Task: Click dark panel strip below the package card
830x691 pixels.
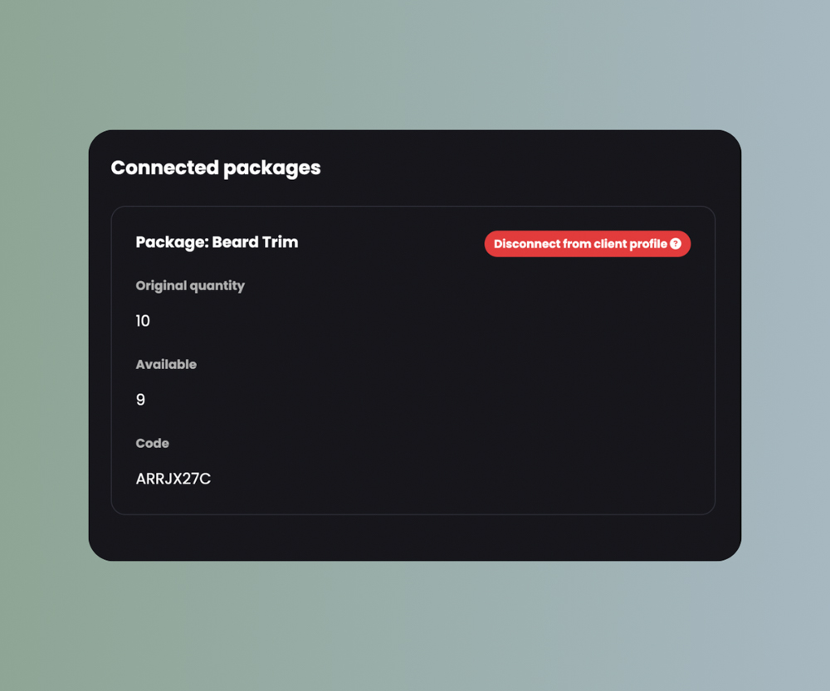Action: coord(415,537)
